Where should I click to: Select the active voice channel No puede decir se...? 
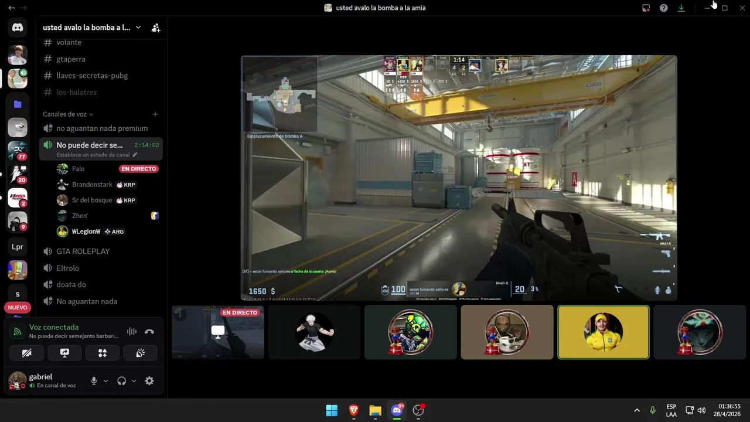tap(101, 149)
